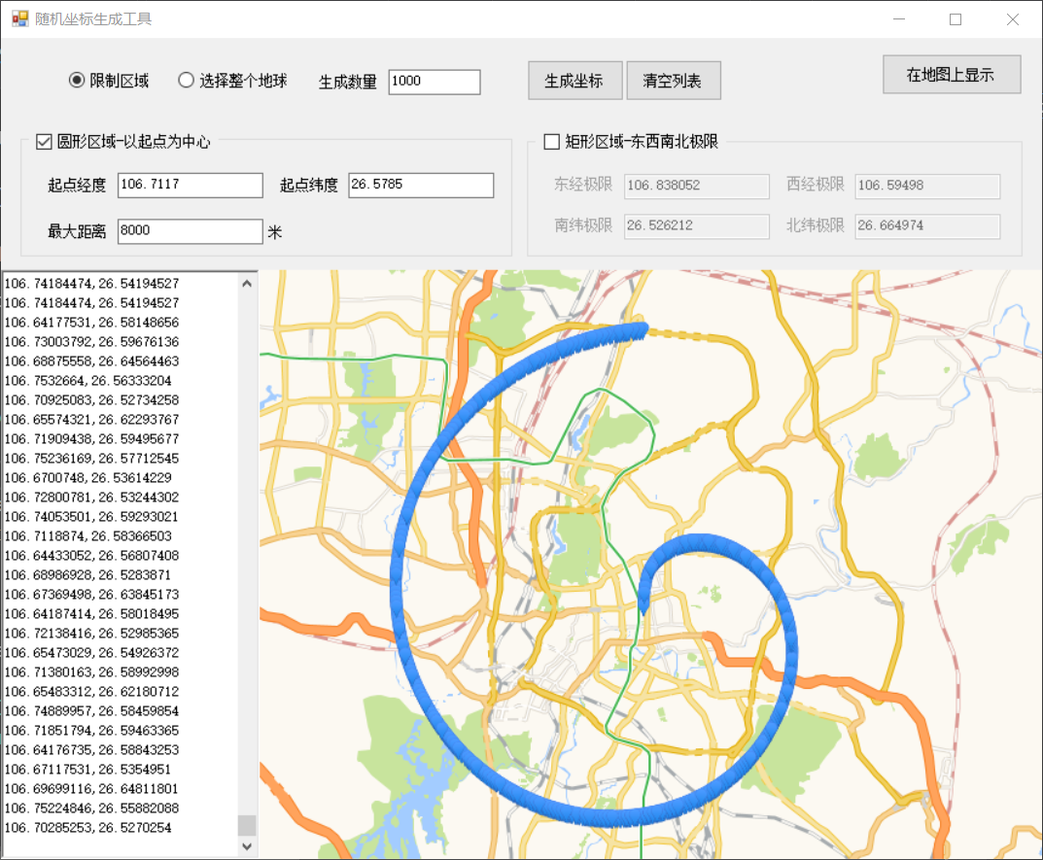Click the list's scrollbar down arrow
1043x860 pixels.
tap(247, 847)
